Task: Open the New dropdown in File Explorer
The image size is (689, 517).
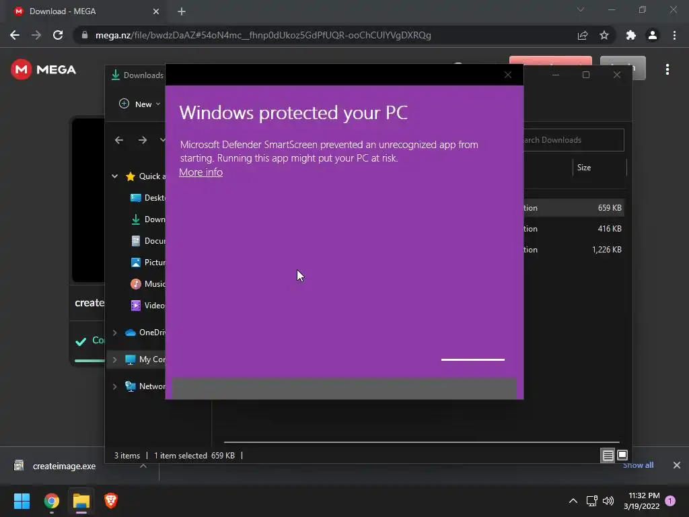Action: [x=140, y=104]
